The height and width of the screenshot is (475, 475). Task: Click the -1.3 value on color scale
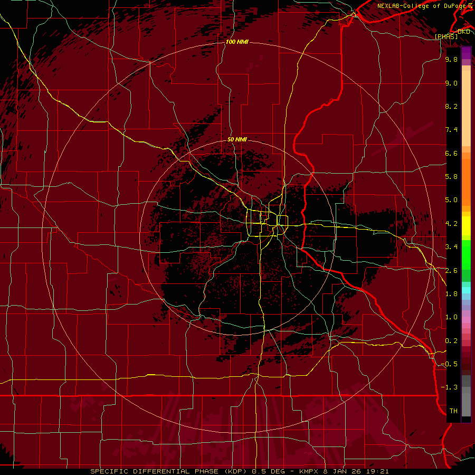[x=449, y=387]
